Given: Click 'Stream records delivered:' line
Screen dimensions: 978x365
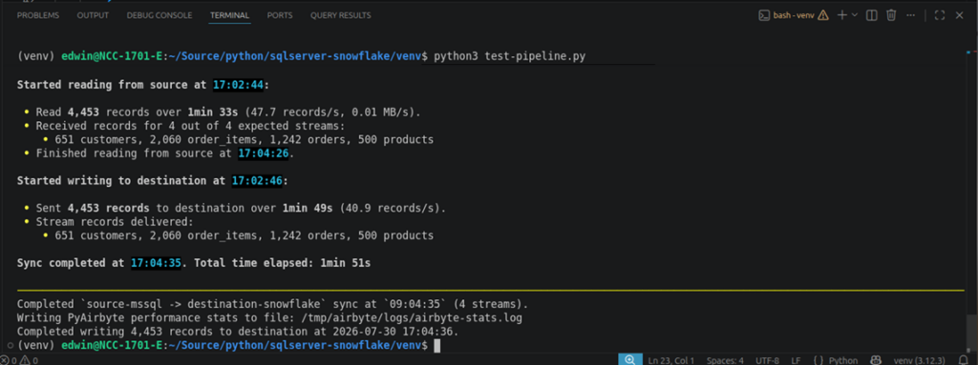Looking at the screenshot, I should (x=115, y=222).
